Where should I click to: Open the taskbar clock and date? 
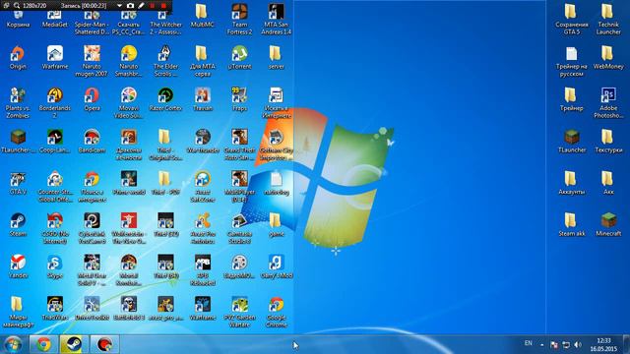(603, 345)
